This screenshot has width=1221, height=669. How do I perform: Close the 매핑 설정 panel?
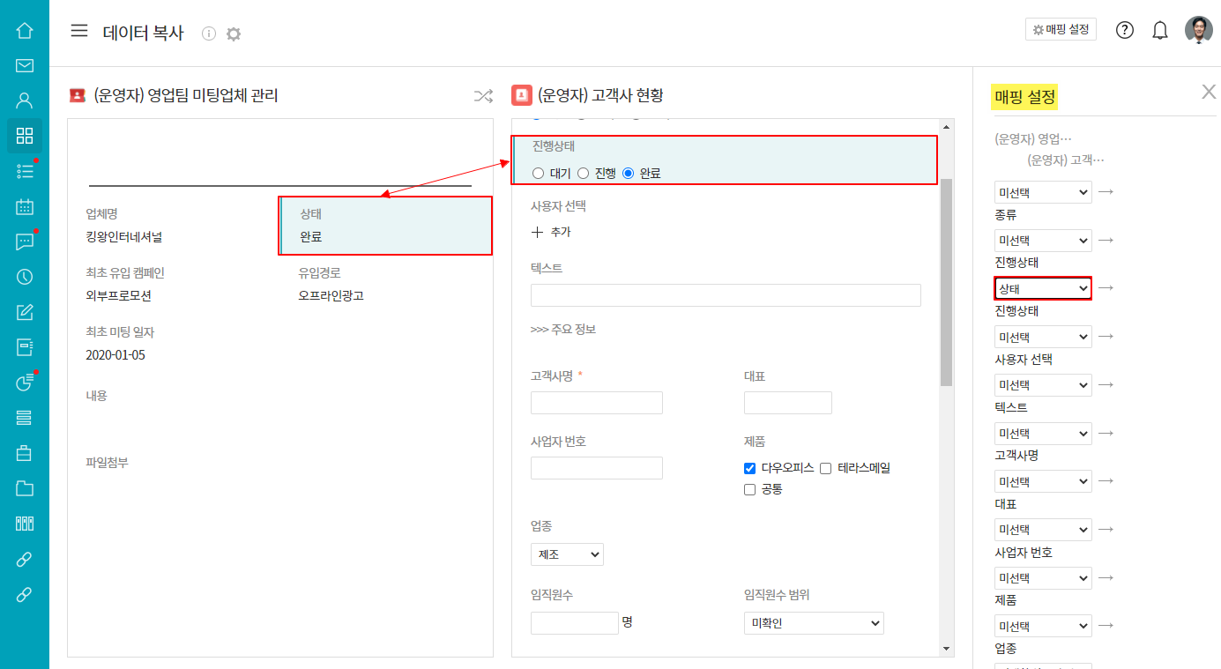[1209, 92]
